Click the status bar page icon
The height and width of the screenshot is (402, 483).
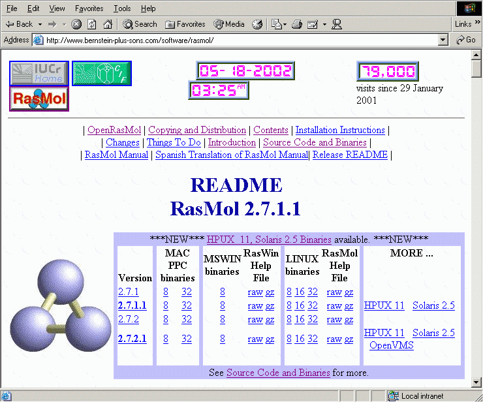pyautogui.click(x=6, y=396)
